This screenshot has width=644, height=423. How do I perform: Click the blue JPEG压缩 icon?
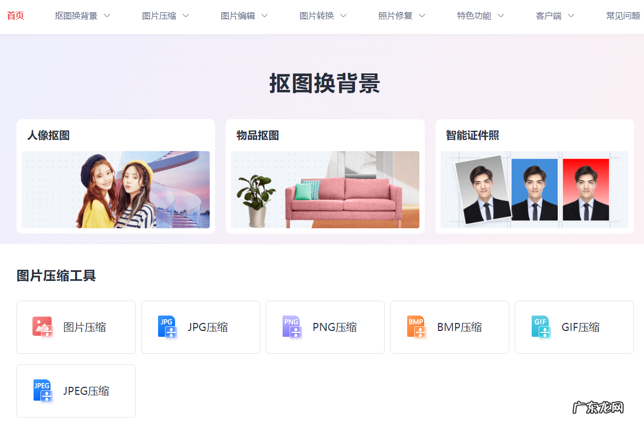click(x=43, y=391)
